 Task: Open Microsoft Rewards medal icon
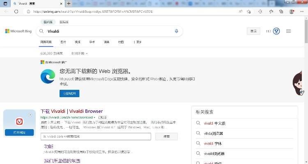click(276, 31)
